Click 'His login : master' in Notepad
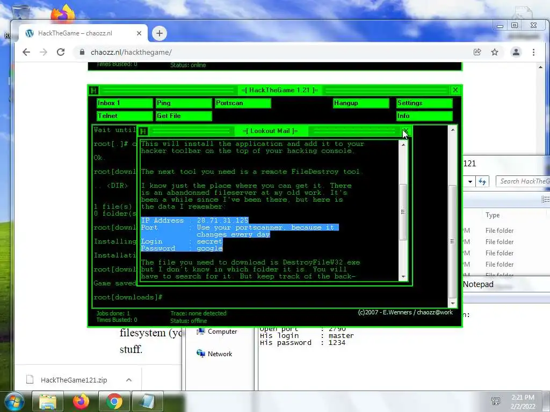550x412 pixels. click(307, 336)
